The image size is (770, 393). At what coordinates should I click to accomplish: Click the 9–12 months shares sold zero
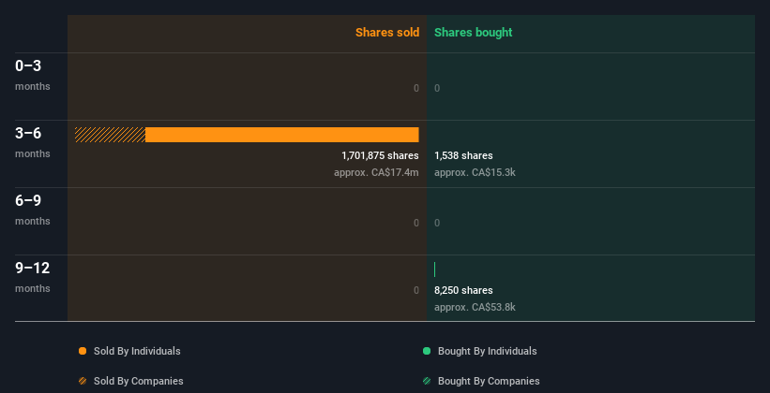416,290
